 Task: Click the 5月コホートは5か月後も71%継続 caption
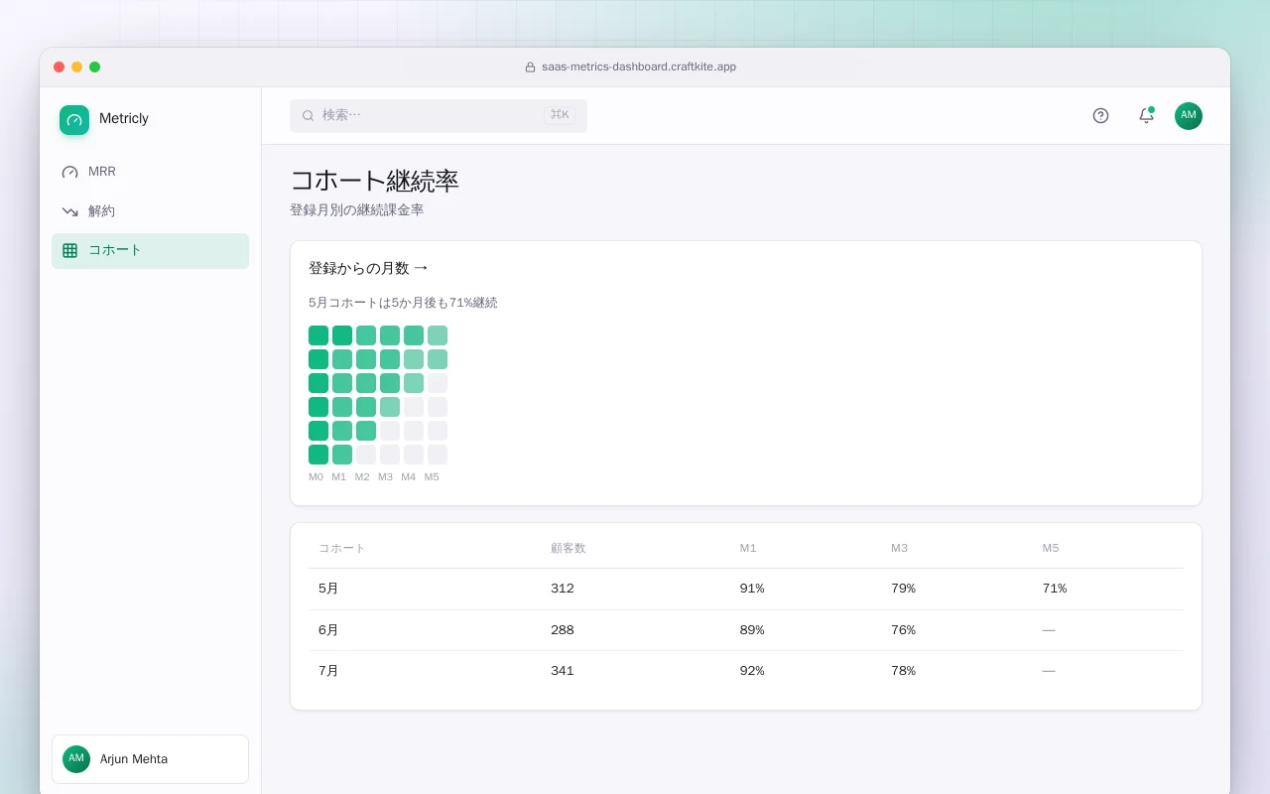click(403, 303)
